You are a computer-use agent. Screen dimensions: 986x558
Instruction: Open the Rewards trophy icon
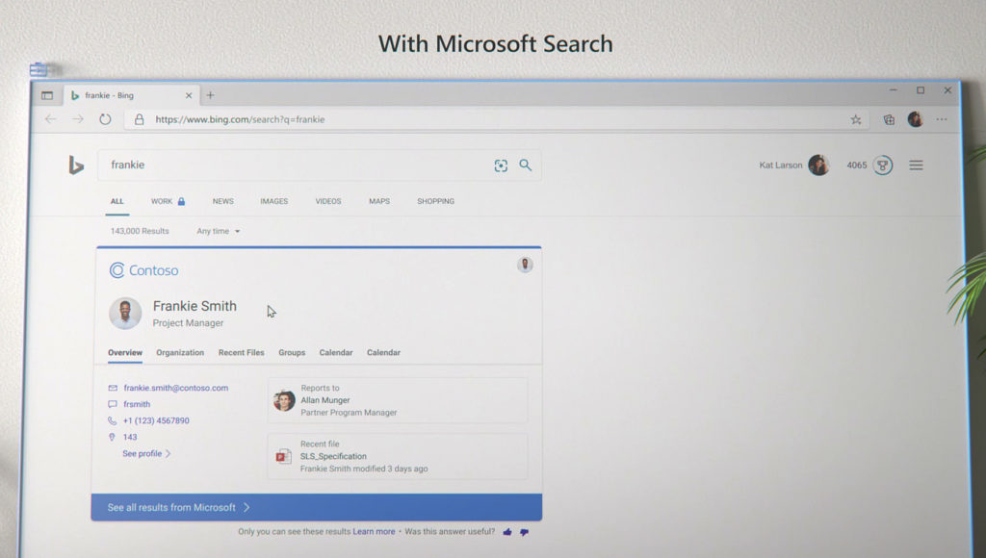pos(883,165)
